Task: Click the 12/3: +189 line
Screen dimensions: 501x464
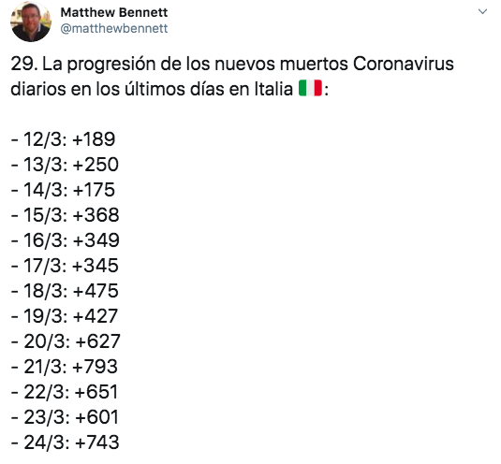Action: pos(64,139)
